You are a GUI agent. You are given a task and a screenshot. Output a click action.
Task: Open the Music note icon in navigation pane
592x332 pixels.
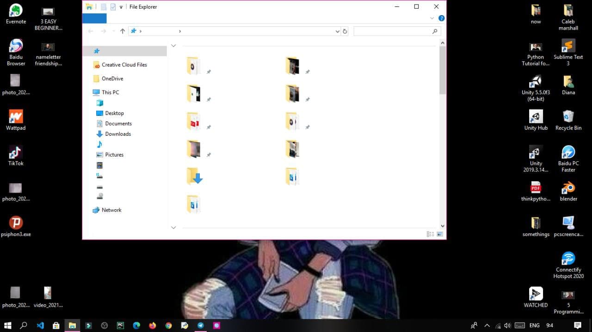point(99,145)
